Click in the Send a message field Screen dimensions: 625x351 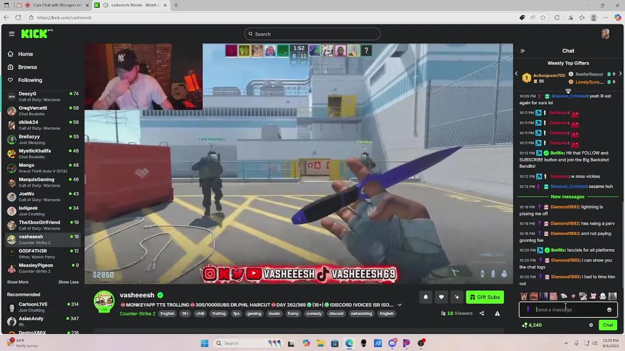tap(568, 310)
